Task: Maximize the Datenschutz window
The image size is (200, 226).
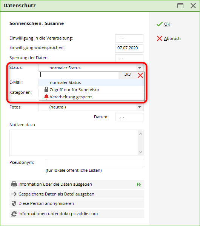Action: (180, 6)
